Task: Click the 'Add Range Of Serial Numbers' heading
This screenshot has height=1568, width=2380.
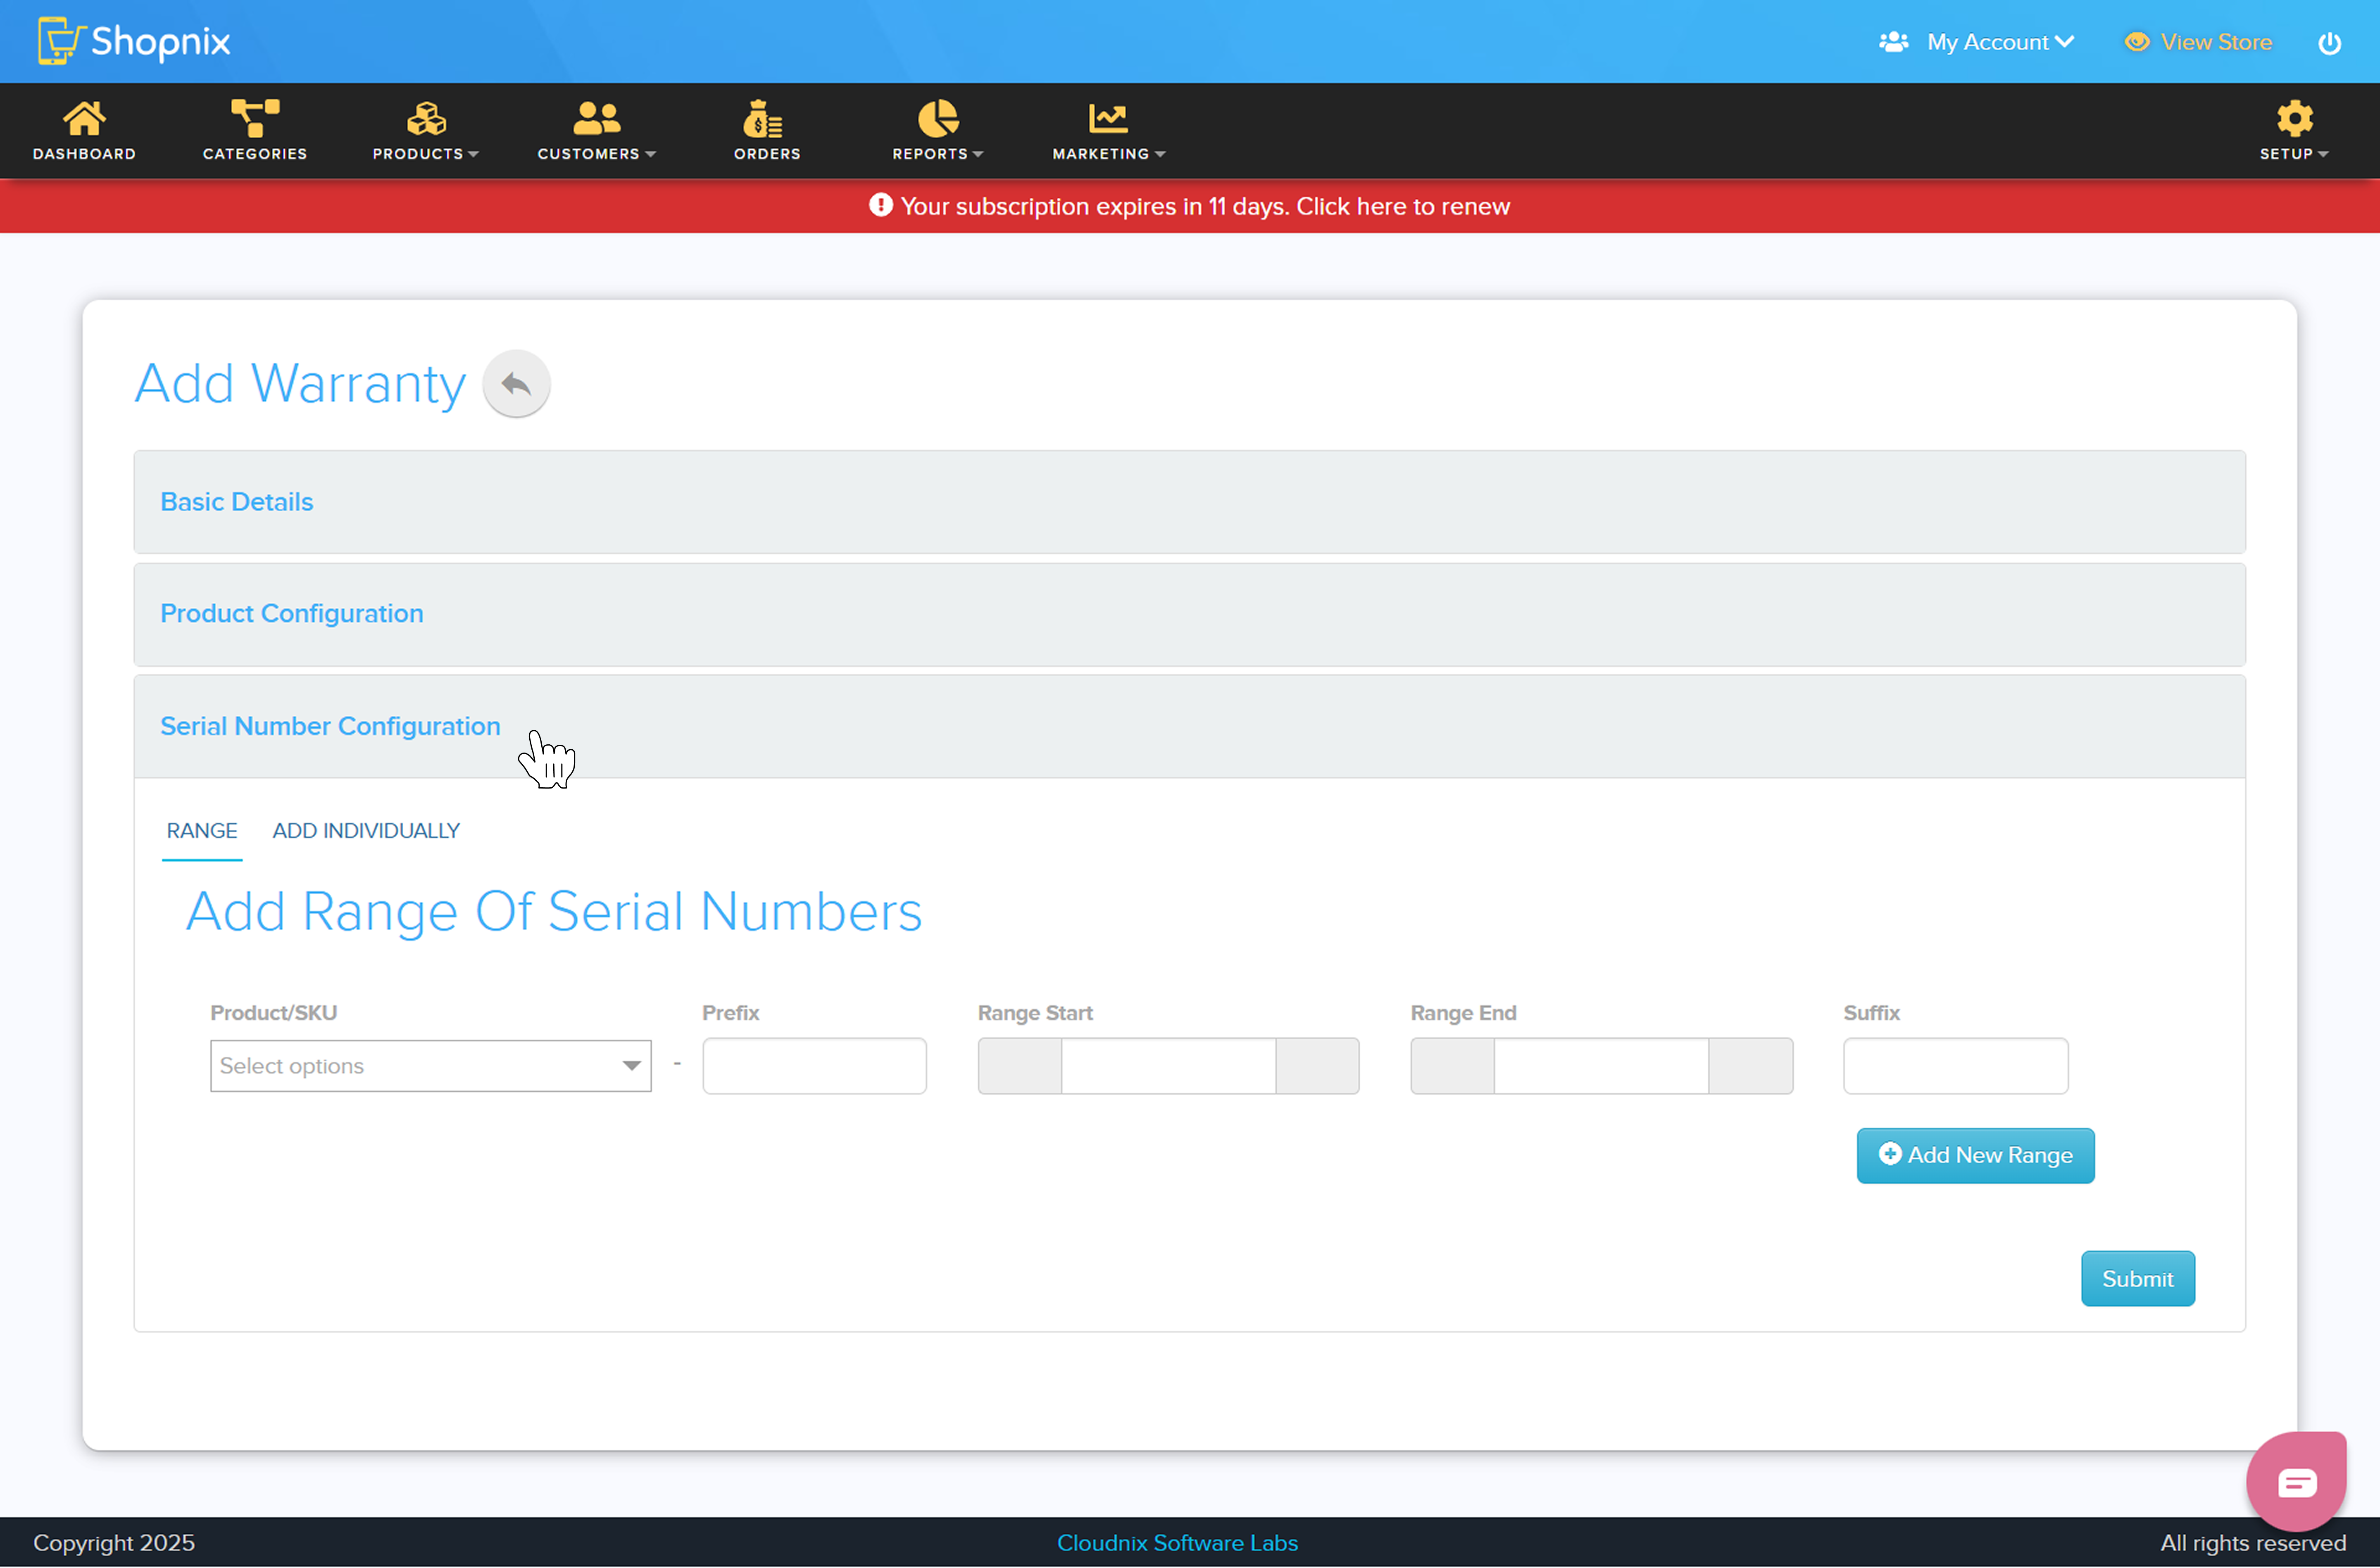Action: [x=554, y=912]
